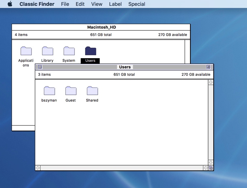Open the Special menu

pyautogui.click(x=137, y=4)
